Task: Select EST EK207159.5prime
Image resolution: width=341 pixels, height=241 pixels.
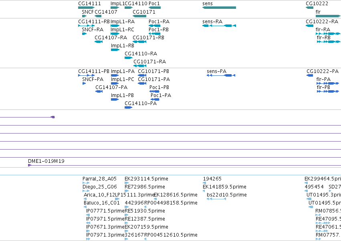Action: (x=127, y=231)
